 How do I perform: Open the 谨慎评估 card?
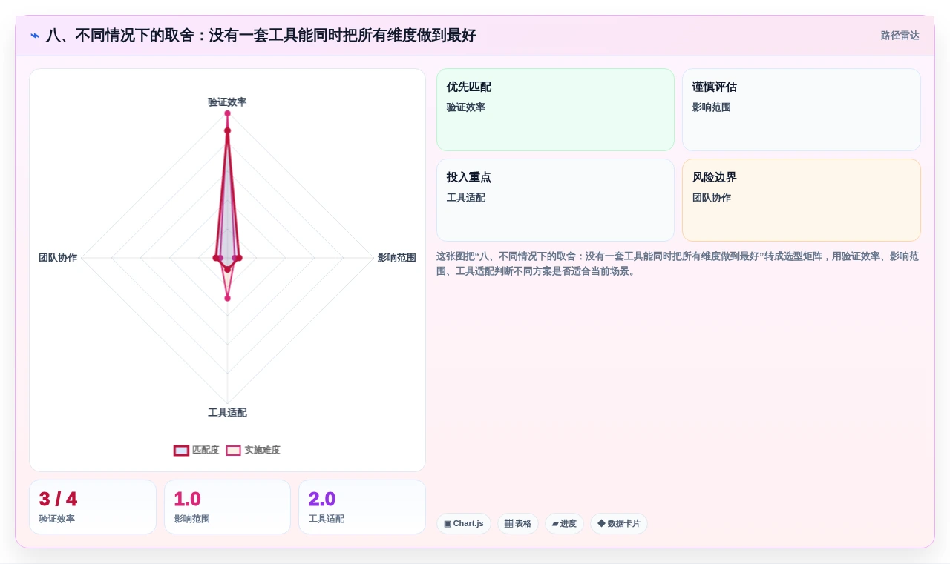[802, 110]
